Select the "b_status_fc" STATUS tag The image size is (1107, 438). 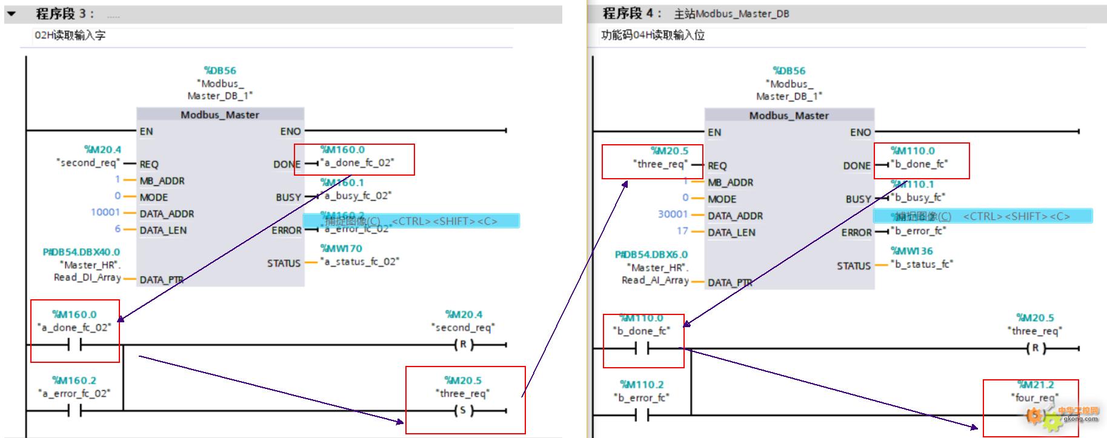point(922,264)
